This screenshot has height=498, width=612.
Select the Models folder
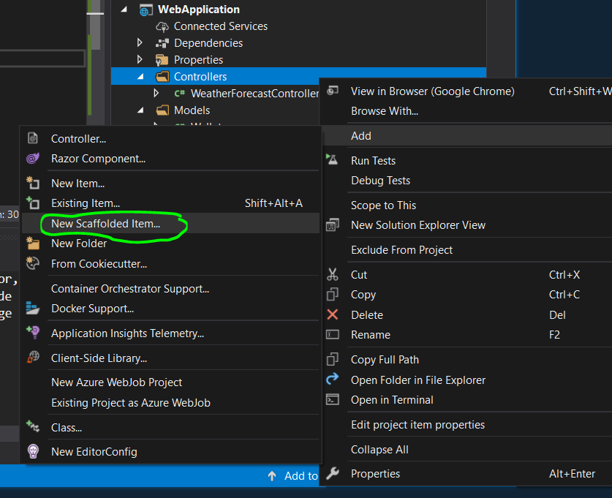(192, 110)
